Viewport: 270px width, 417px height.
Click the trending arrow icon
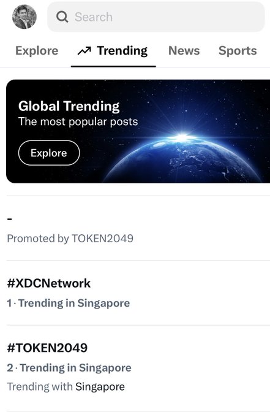[84, 50]
